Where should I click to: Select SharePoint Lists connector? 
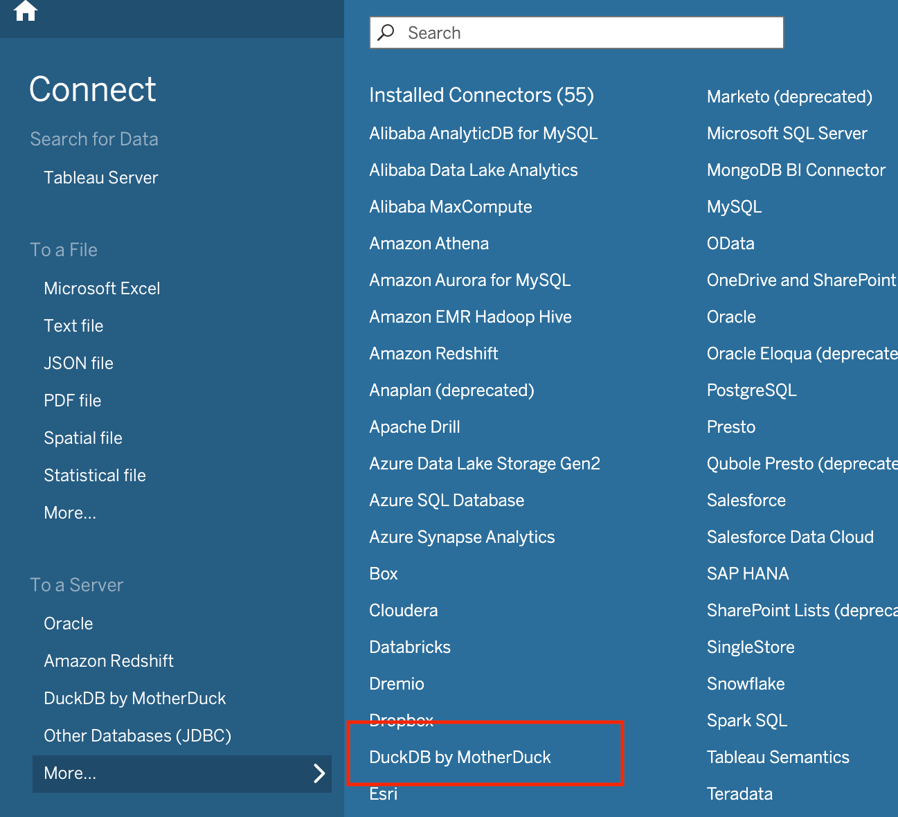click(x=802, y=611)
